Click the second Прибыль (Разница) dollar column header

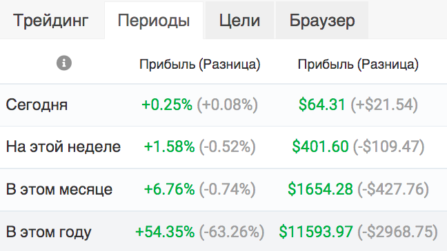358,64
